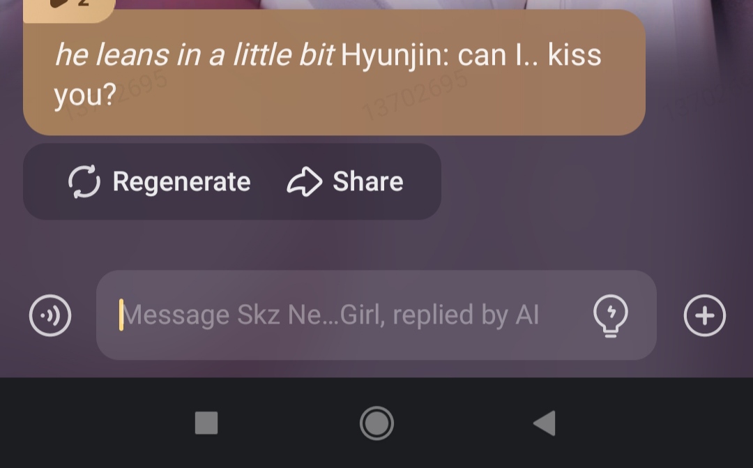
Task: Tap the circular Regenerate arrows icon
Action: click(x=84, y=181)
